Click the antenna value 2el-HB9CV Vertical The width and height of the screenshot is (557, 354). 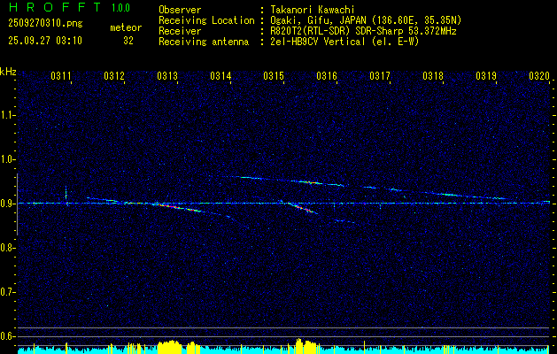pos(318,42)
